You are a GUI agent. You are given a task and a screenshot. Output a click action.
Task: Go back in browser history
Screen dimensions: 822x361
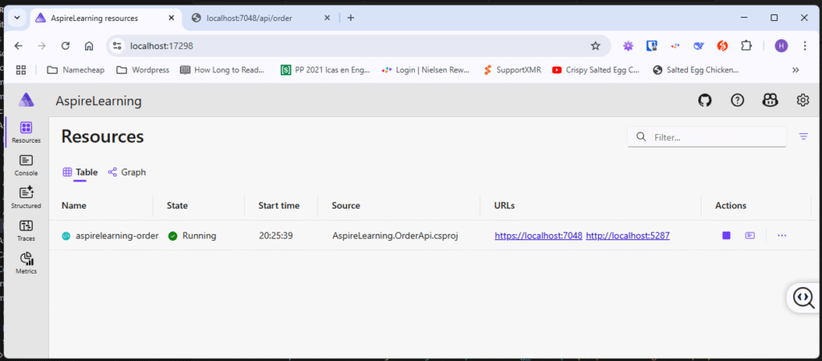[x=18, y=46]
